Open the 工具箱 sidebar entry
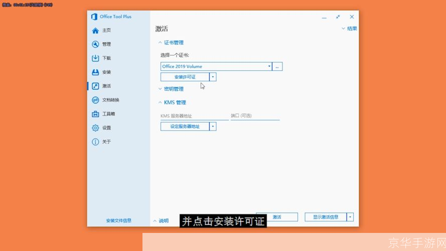Viewport: 446px width, 251px height. pos(109,114)
